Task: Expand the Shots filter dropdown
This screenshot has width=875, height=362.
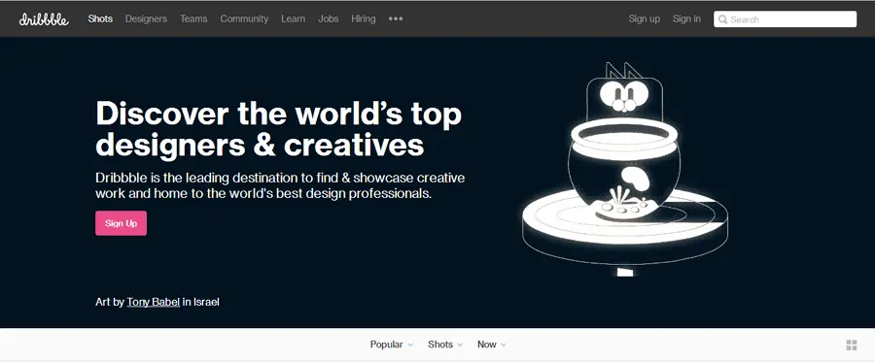Action: (445, 345)
